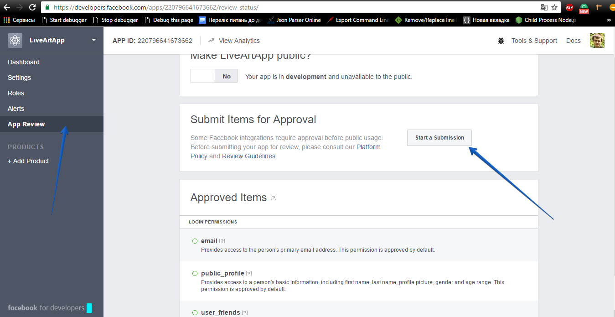Click the View Analytics trend icon
Image resolution: width=615 pixels, height=317 pixels.
tap(211, 41)
